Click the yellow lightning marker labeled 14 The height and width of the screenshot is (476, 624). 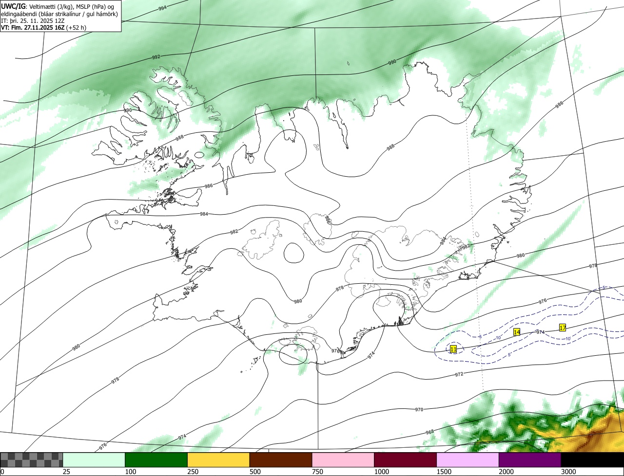click(517, 332)
